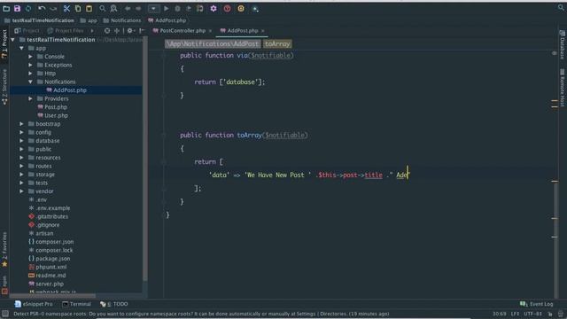Click the Run play button
Screen dimensions: 567x319
167,8
